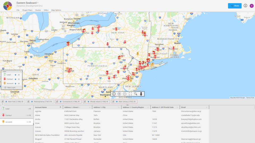
Task: Open the Eastern Seaboard map name dropdown
Action: [38, 3]
